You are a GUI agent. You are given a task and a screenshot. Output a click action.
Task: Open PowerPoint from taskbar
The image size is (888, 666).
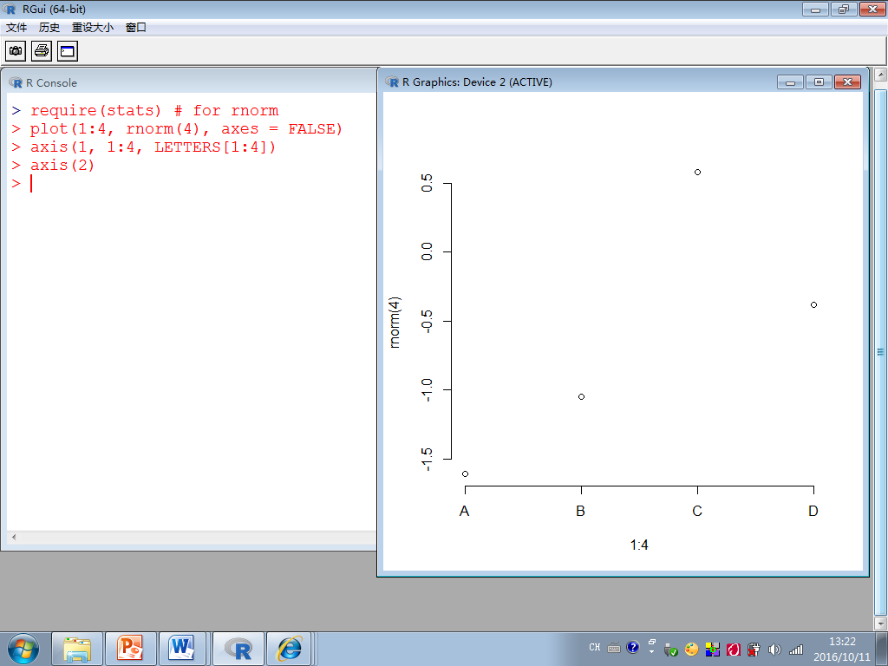click(131, 649)
